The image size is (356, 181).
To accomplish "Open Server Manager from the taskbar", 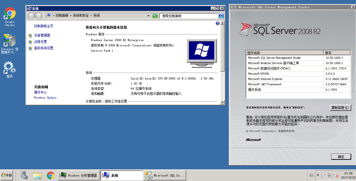I will (24, 175).
